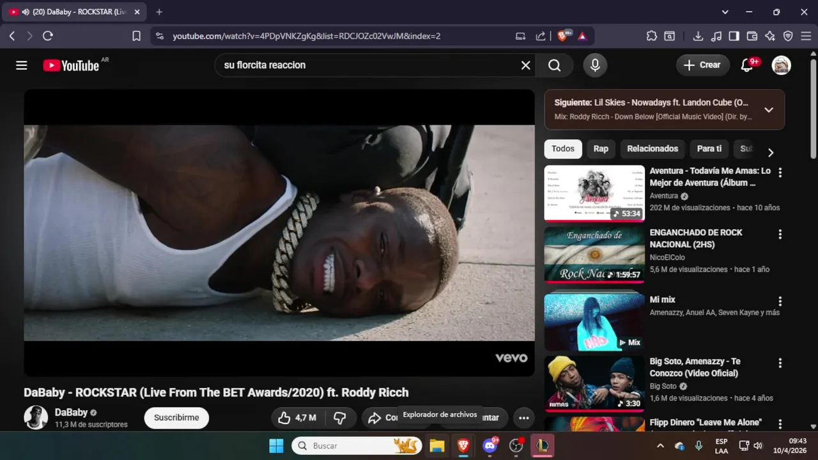Open options for Aventura Todavía Me Amas video
This screenshot has width=818, height=460.
[x=780, y=172]
